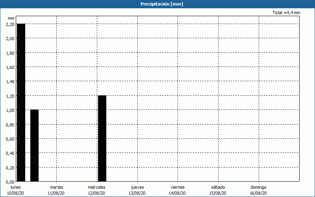Viewport: 315px width, 197px height.
Task: Click the y-axis value '2,00'
Action: 10,39
